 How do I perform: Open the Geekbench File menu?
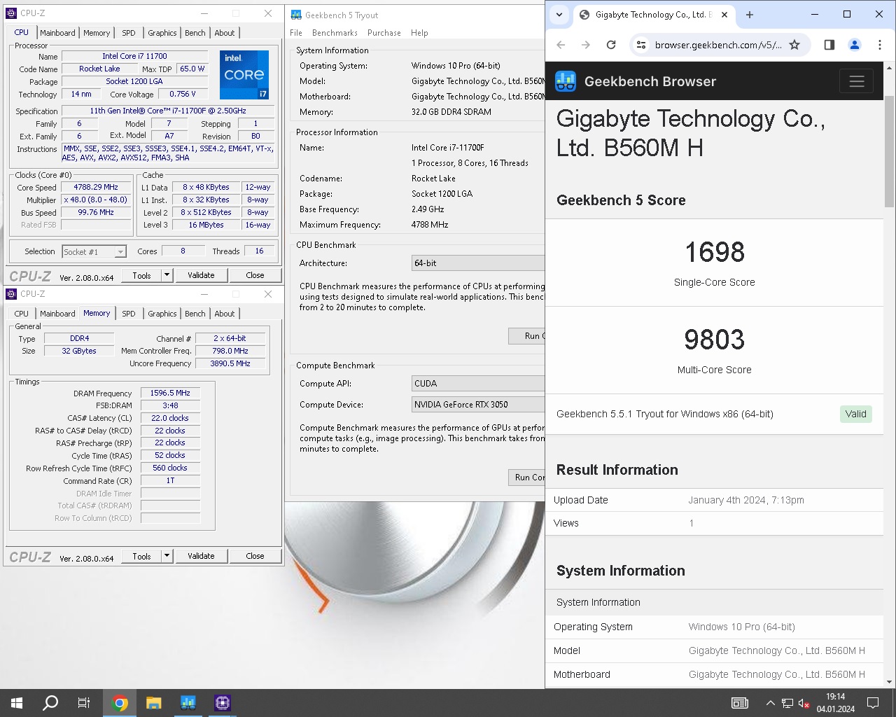point(296,33)
